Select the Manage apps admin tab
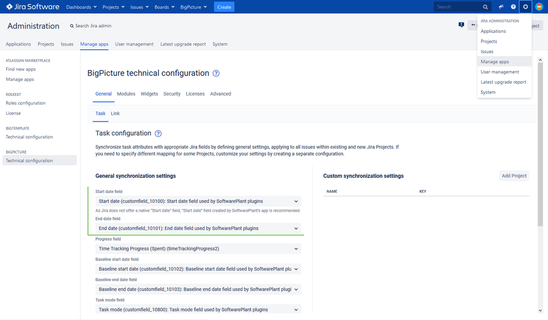 tap(94, 44)
